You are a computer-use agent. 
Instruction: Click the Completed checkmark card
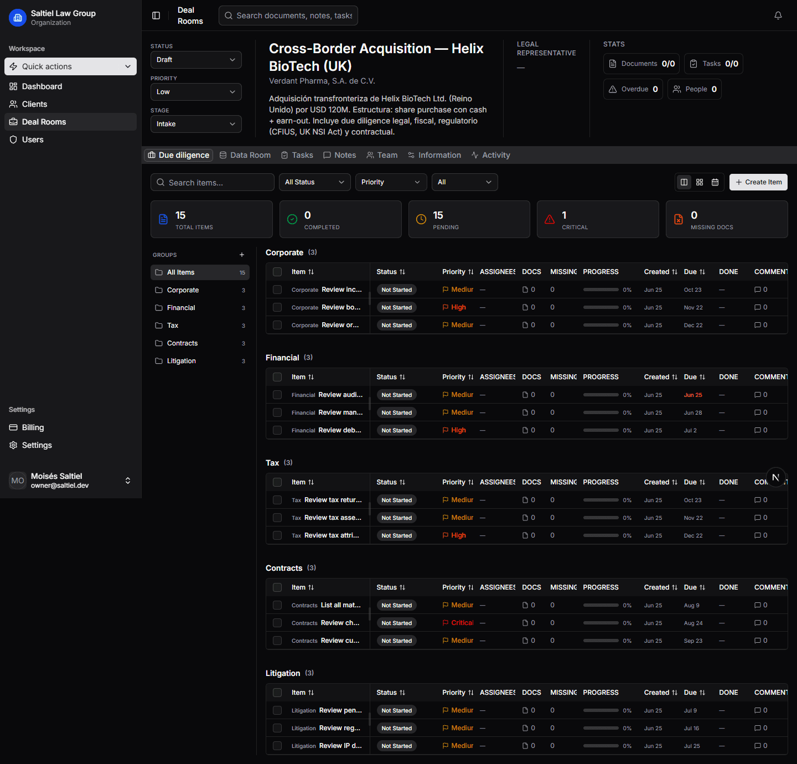pos(340,219)
